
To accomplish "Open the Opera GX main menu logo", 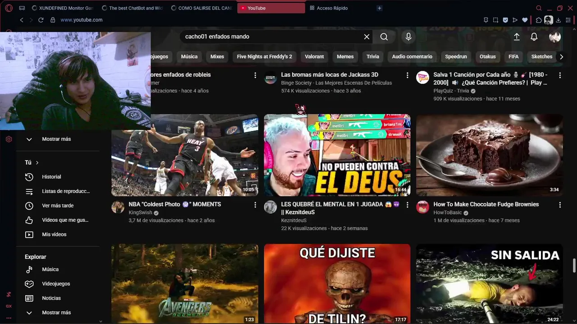I will point(9,8).
